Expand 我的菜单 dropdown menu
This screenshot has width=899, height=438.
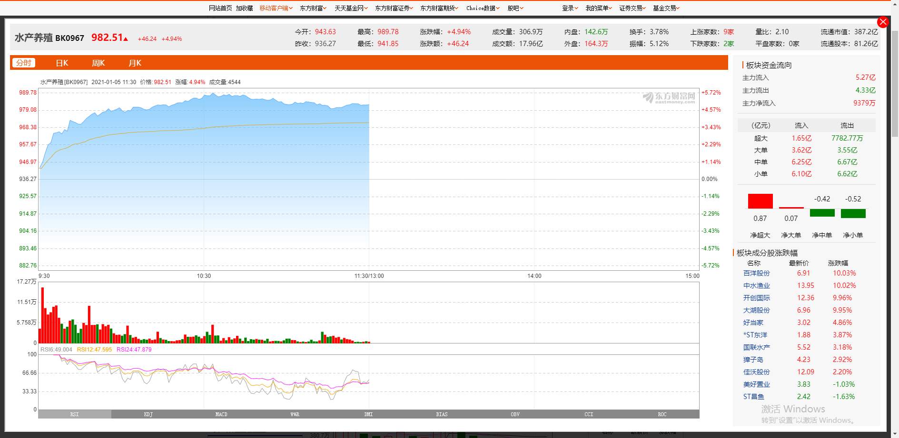(599, 8)
